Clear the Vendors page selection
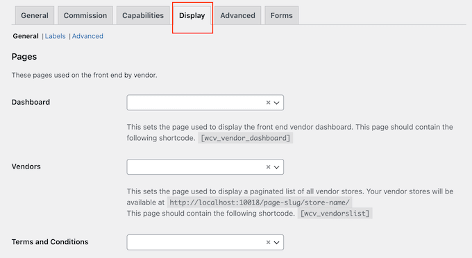This screenshot has width=472, height=258. [268, 167]
